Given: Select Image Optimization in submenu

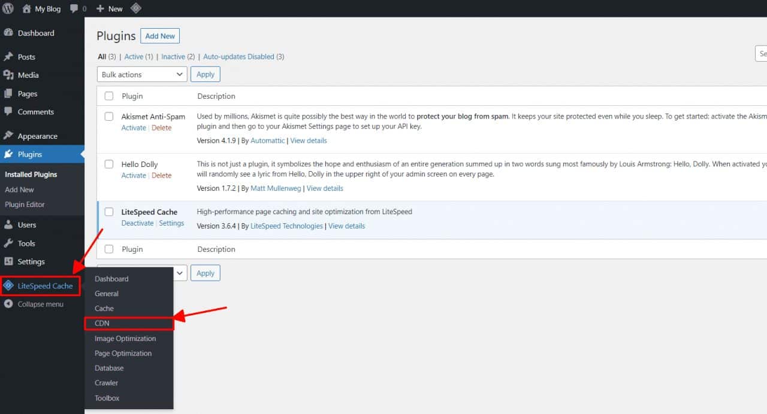Looking at the screenshot, I should pyautogui.click(x=125, y=338).
